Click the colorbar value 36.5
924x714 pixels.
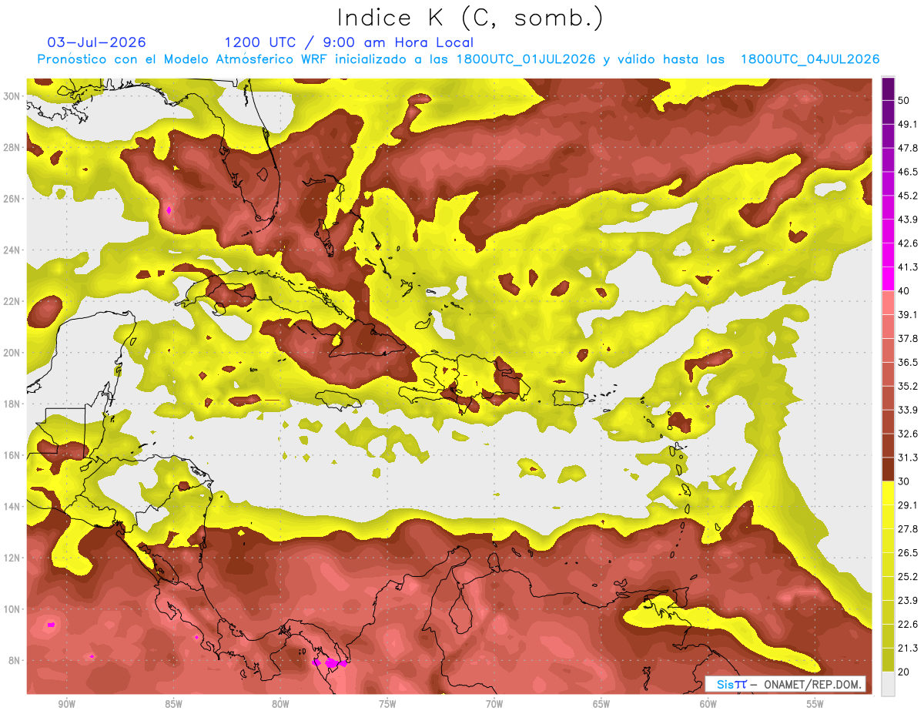[908, 362]
